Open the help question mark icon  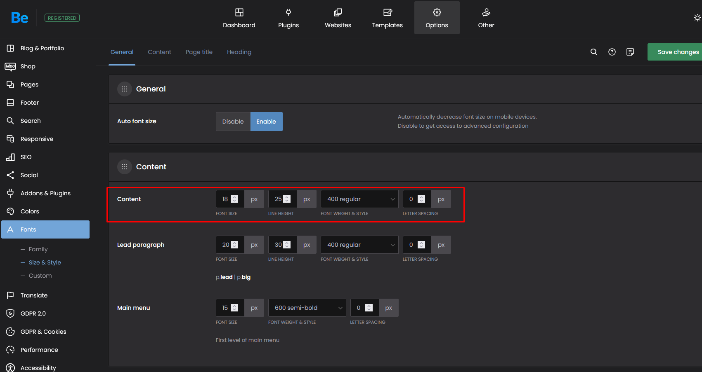[612, 52]
